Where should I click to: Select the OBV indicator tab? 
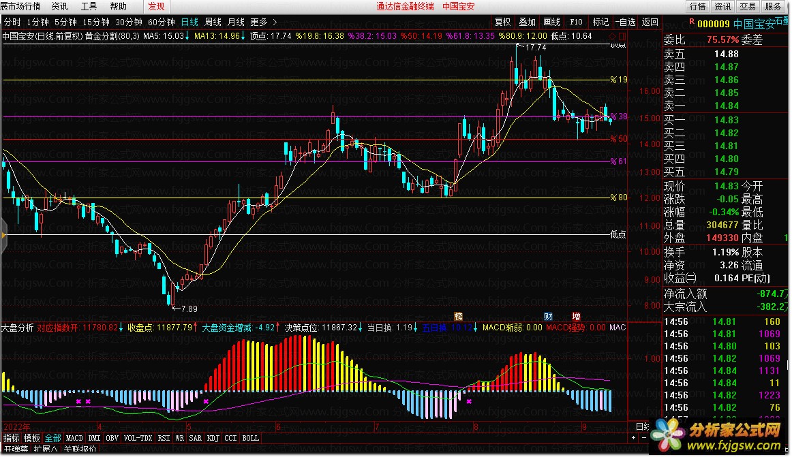(x=112, y=438)
